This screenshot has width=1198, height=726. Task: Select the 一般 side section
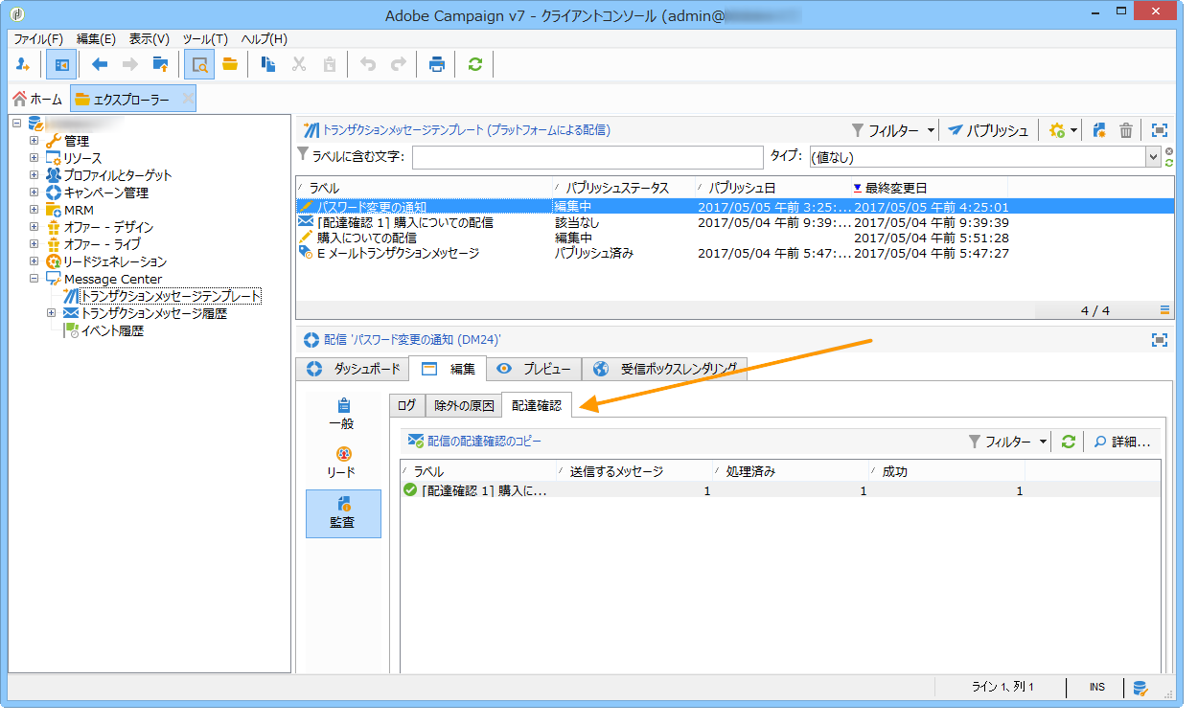click(x=343, y=414)
